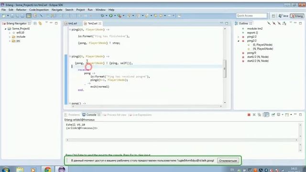Select the erl5.10 item in navigator
This screenshot has height=172, width=306.
click(x=20, y=32)
